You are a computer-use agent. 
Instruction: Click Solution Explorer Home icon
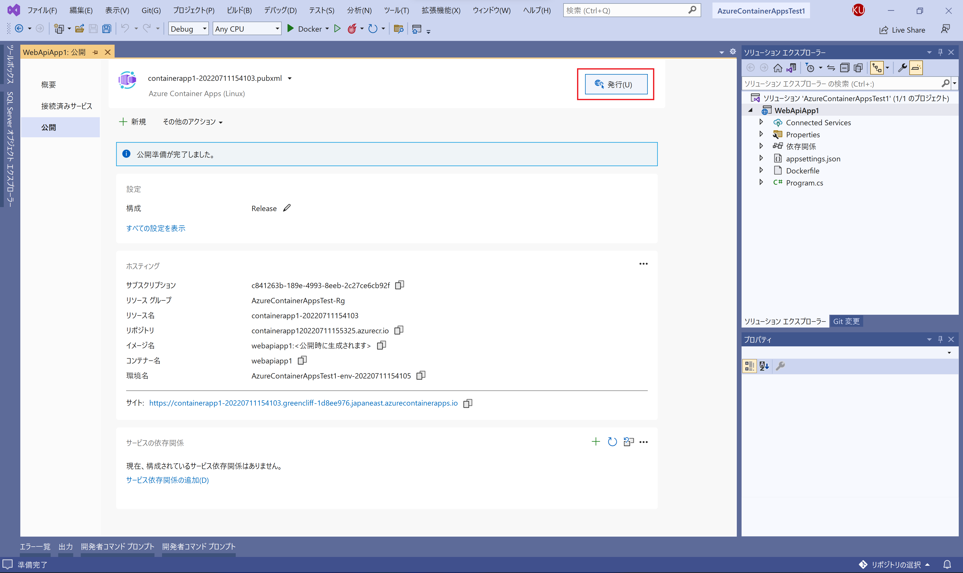coord(777,68)
